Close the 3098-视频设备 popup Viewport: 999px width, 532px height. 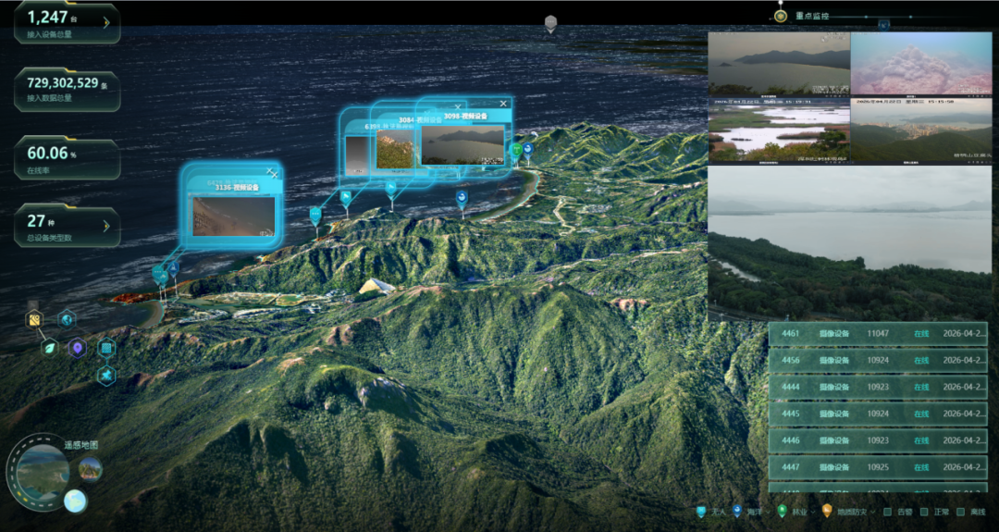tap(503, 104)
